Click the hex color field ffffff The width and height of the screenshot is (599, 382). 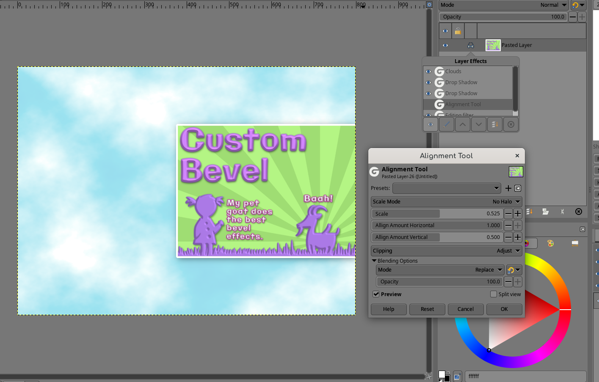click(x=526, y=376)
